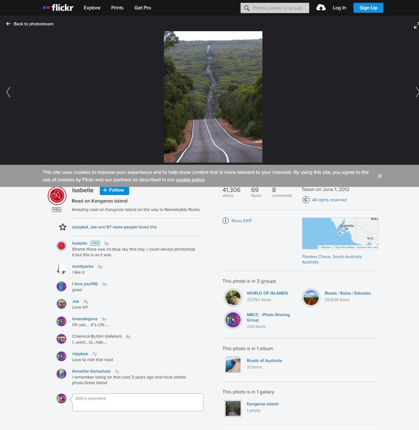Click the info icon beside Show EXIF
This screenshot has width=419, height=430.
(225, 221)
